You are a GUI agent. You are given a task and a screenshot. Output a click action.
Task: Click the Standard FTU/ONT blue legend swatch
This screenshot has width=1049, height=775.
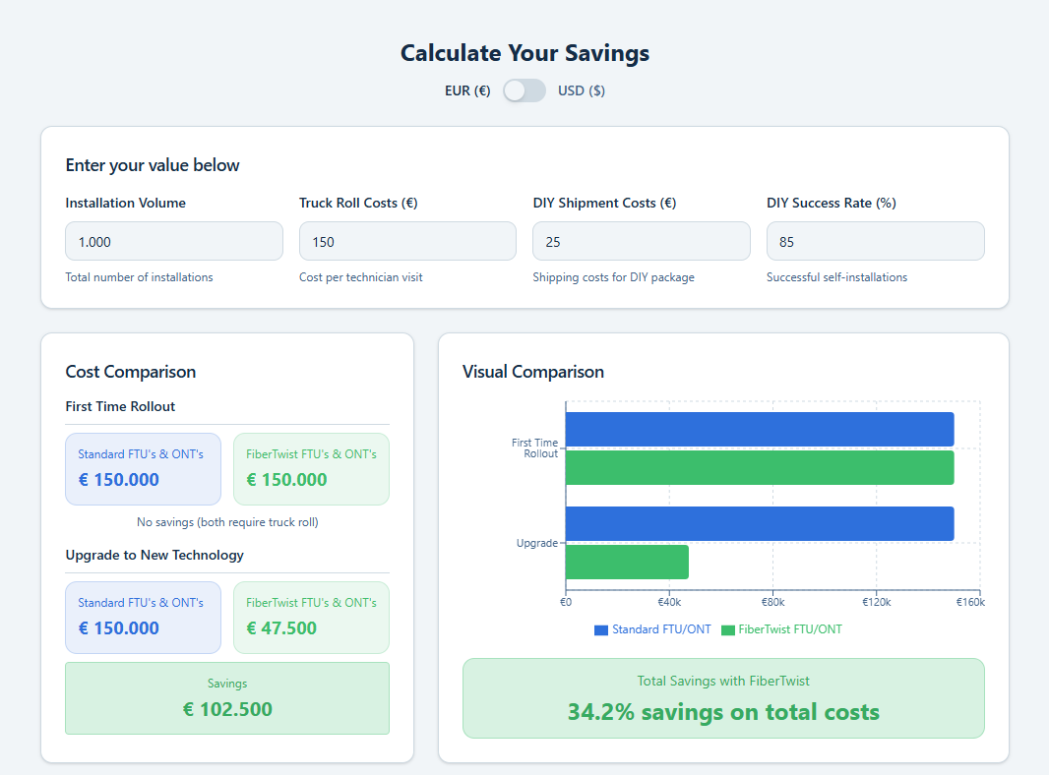601,629
